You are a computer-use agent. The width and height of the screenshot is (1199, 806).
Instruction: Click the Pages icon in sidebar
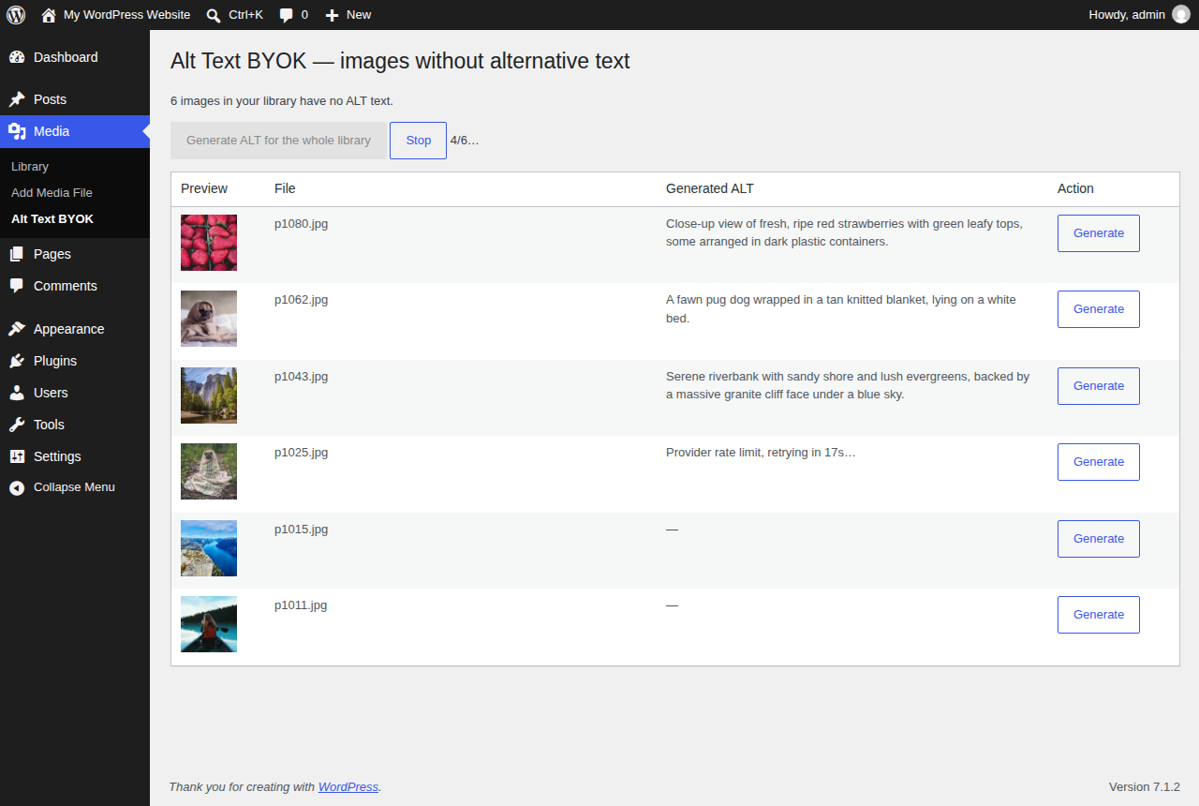coord(17,254)
